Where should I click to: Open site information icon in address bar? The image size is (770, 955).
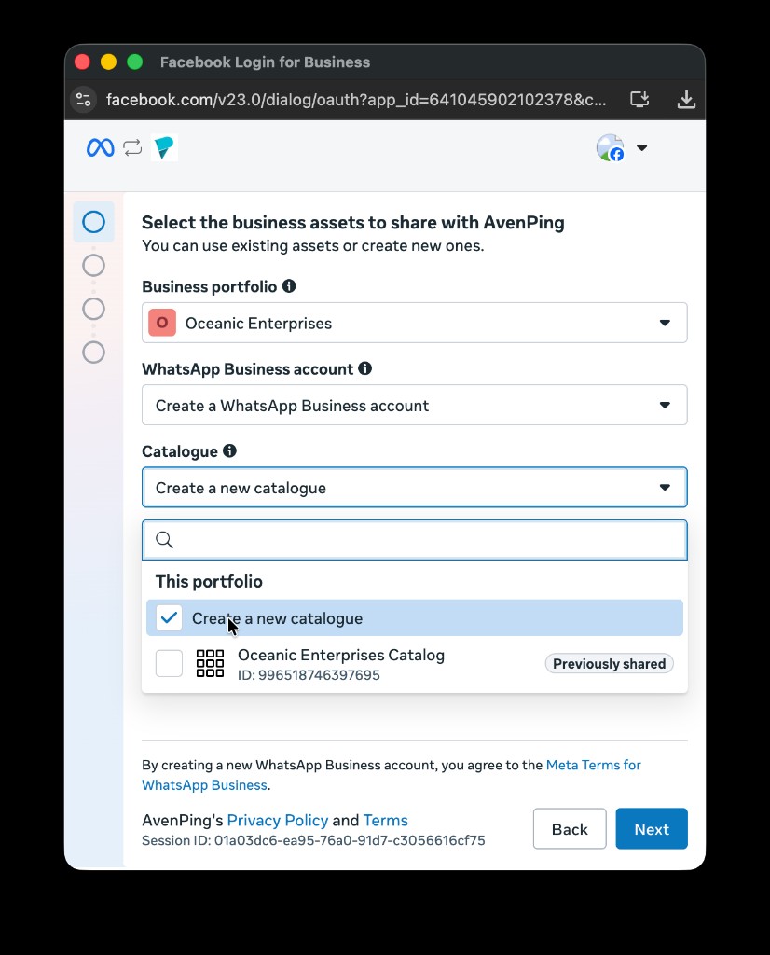click(x=84, y=99)
